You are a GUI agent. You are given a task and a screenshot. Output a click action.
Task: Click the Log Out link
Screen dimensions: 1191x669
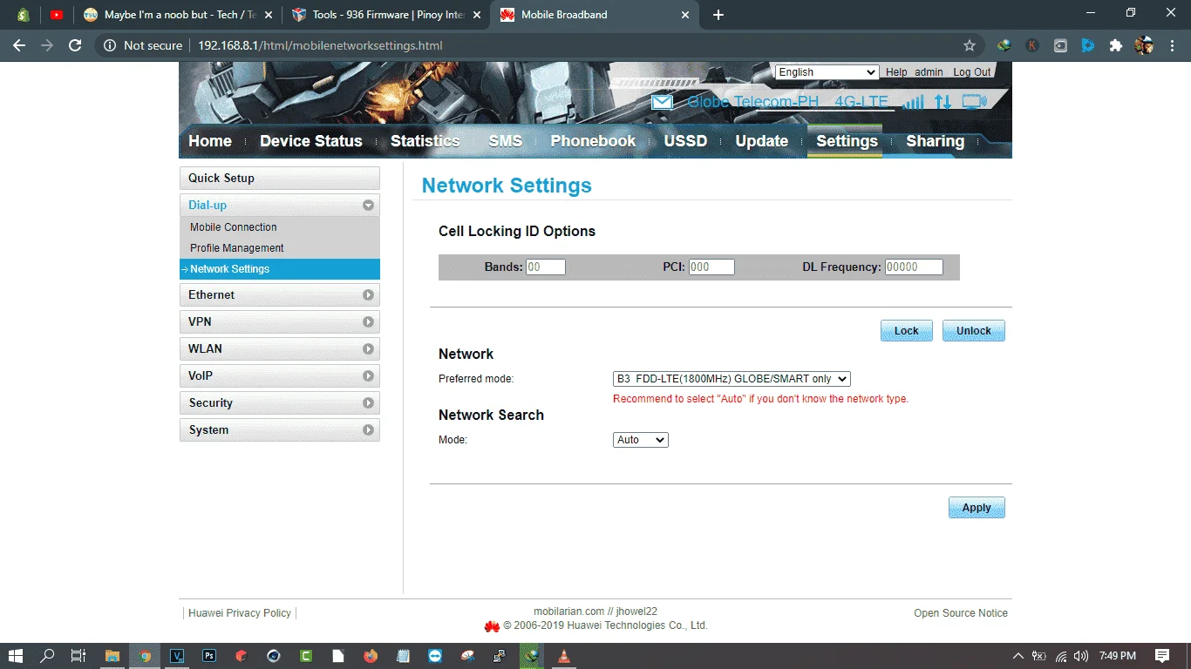click(972, 72)
